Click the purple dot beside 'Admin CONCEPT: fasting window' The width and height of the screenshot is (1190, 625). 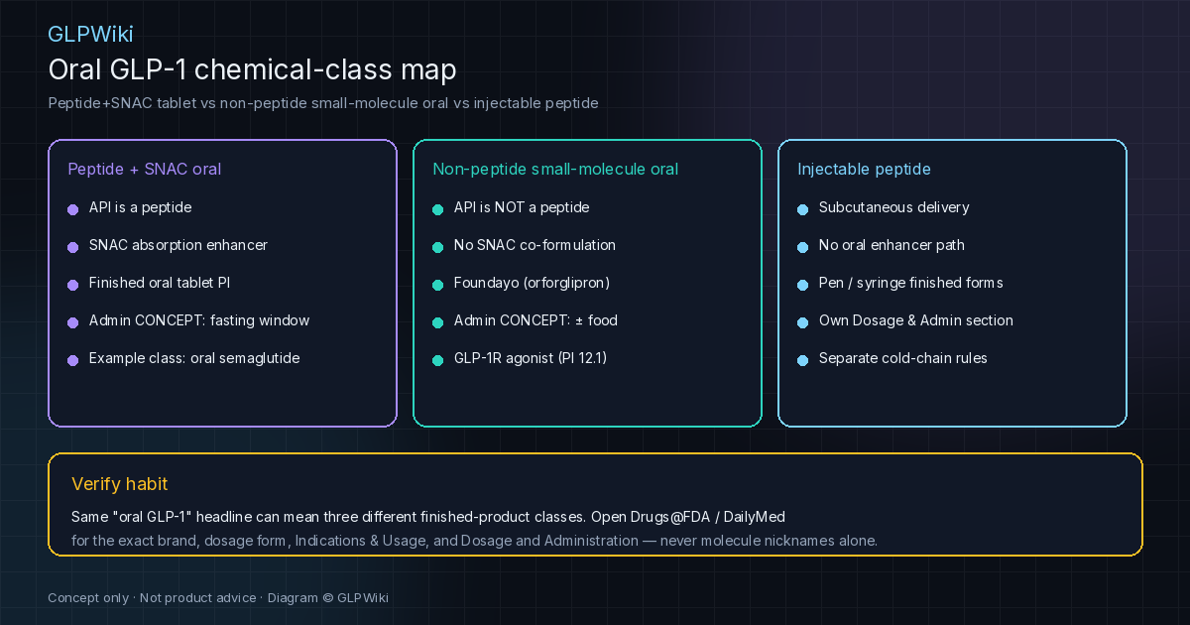click(x=72, y=322)
